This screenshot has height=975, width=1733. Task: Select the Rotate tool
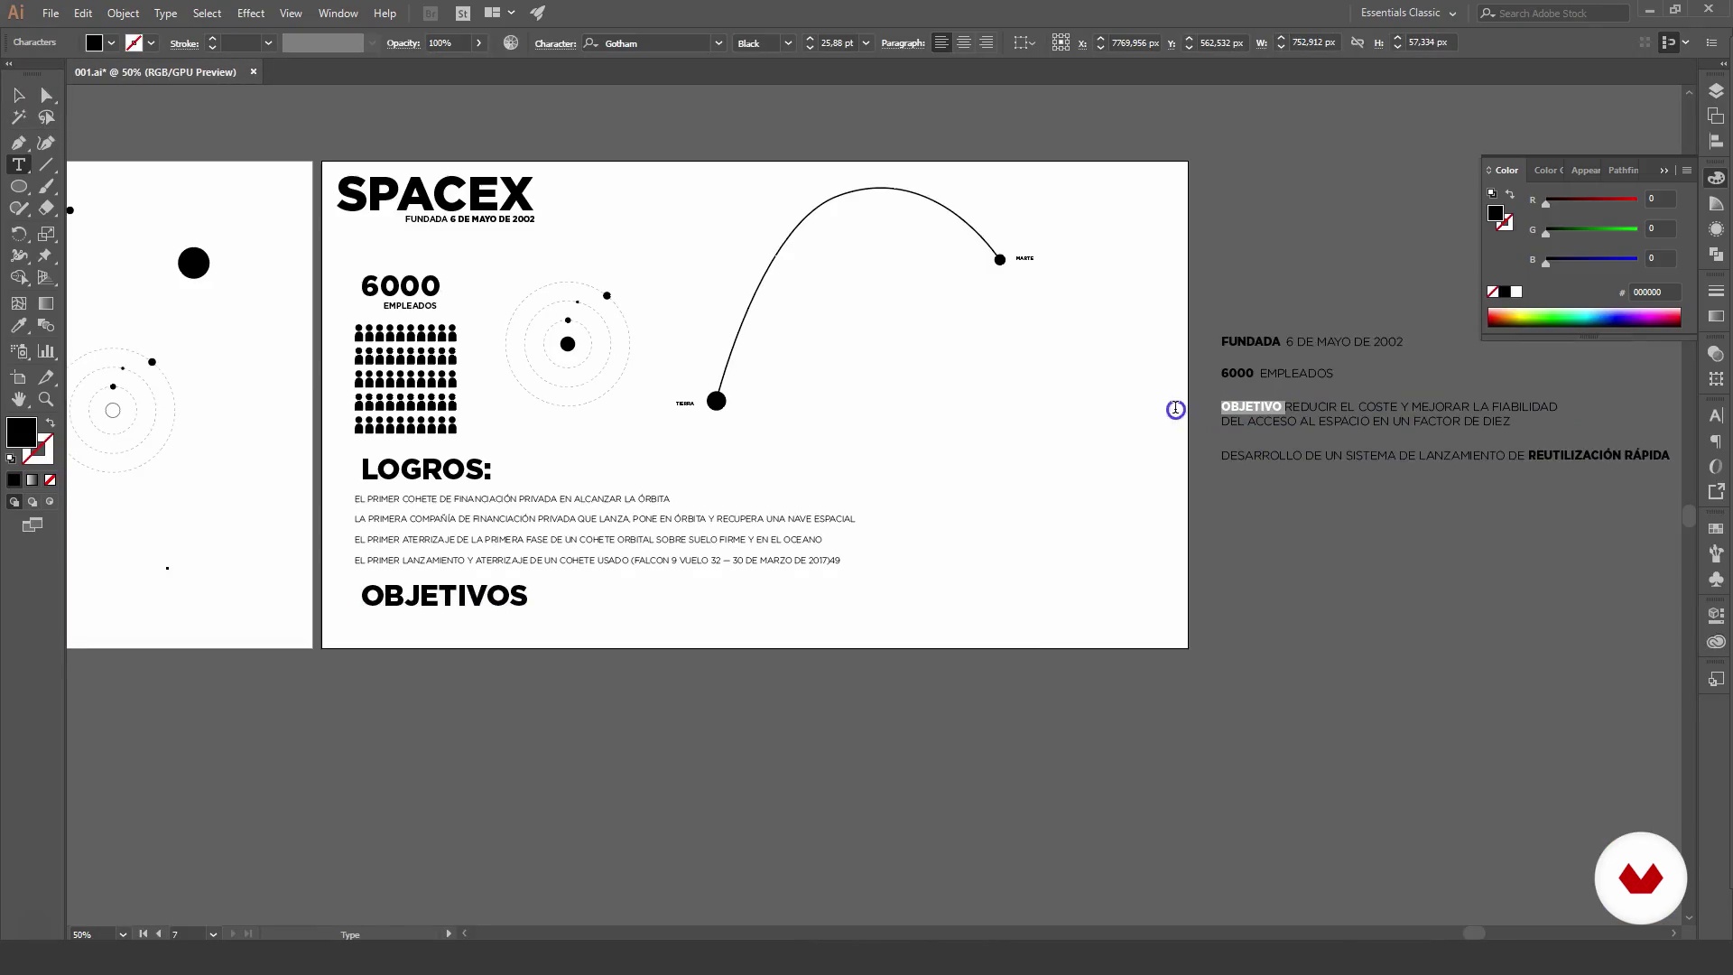[18, 234]
